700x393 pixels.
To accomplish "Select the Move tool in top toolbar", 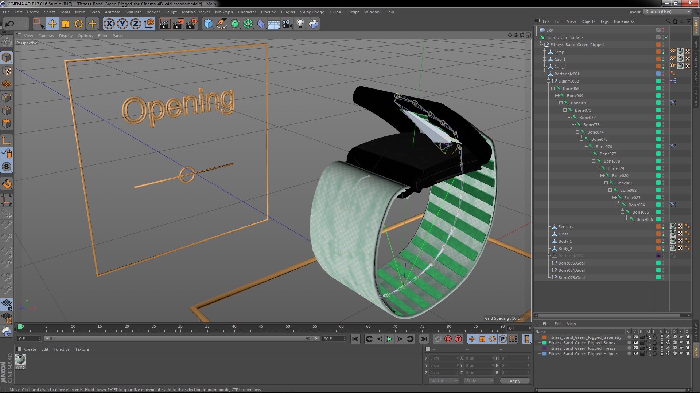I will pos(52,24).
